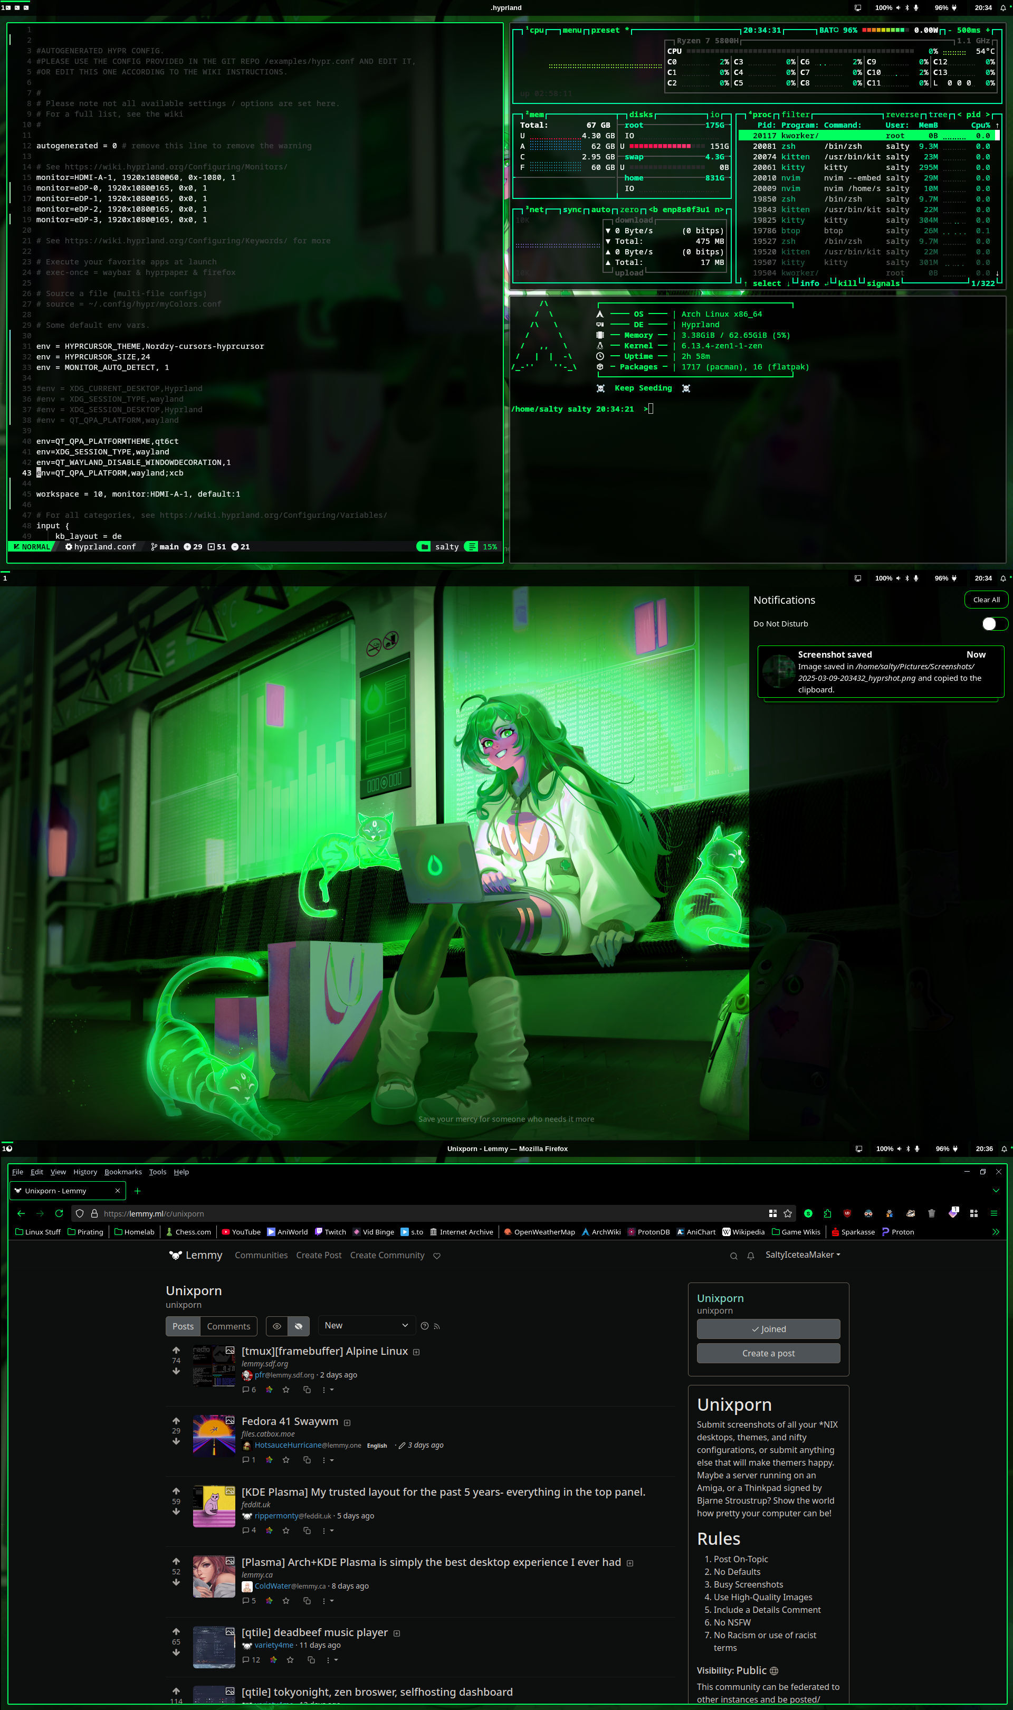
Task: Open user pfr@lemmy.sdf.org profile link
Action: pyautogui.click(x=284, y=1375)
